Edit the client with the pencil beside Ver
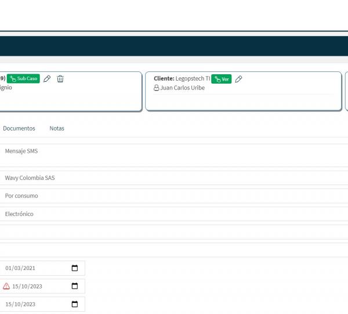This screenshot has height=314, width=348. click(238, 79)
